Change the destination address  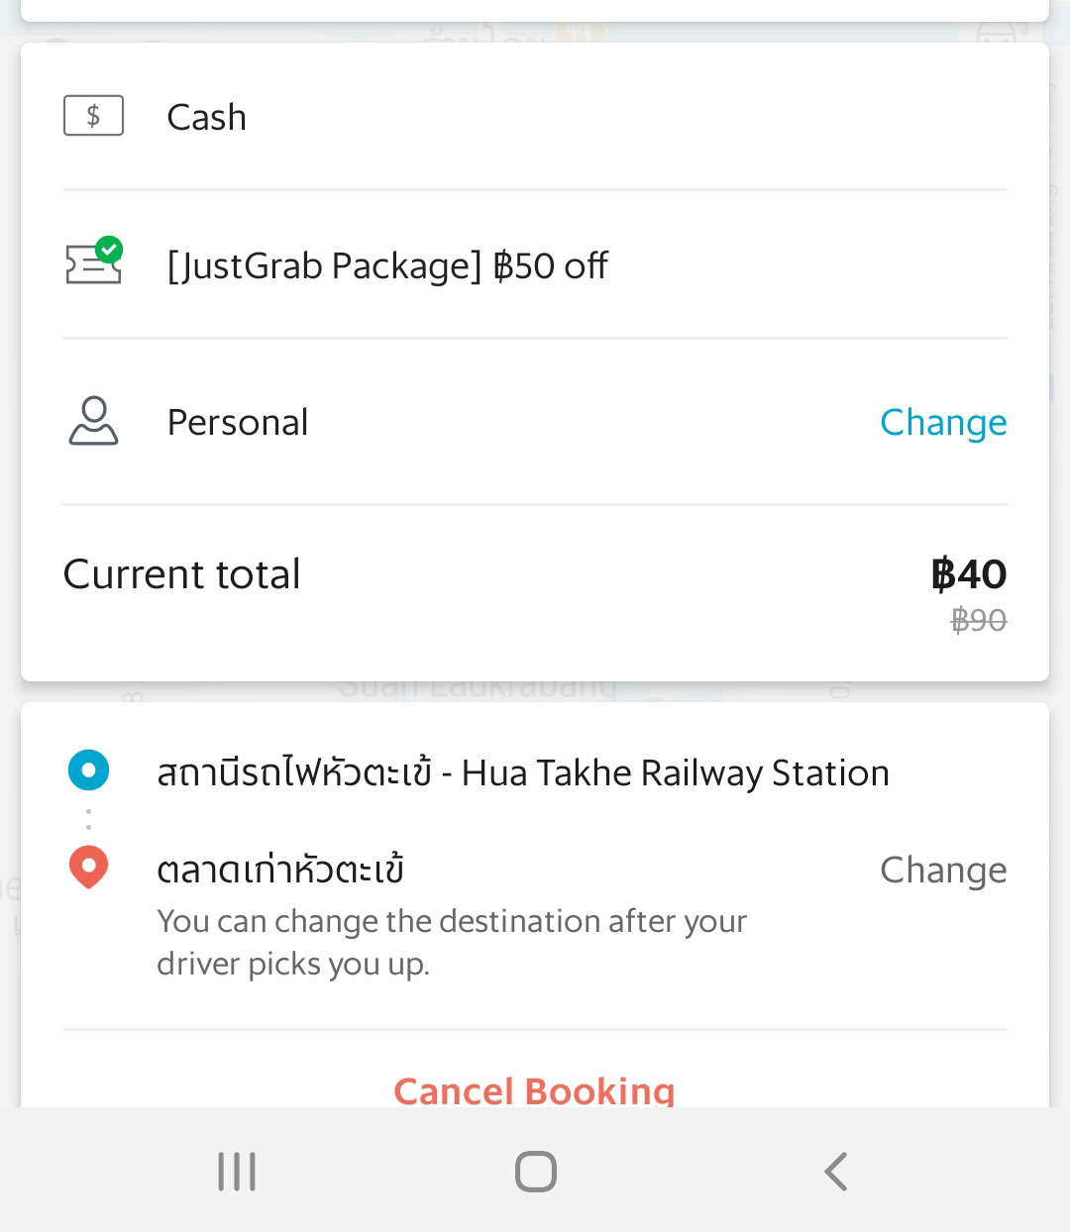click(942, 870)
